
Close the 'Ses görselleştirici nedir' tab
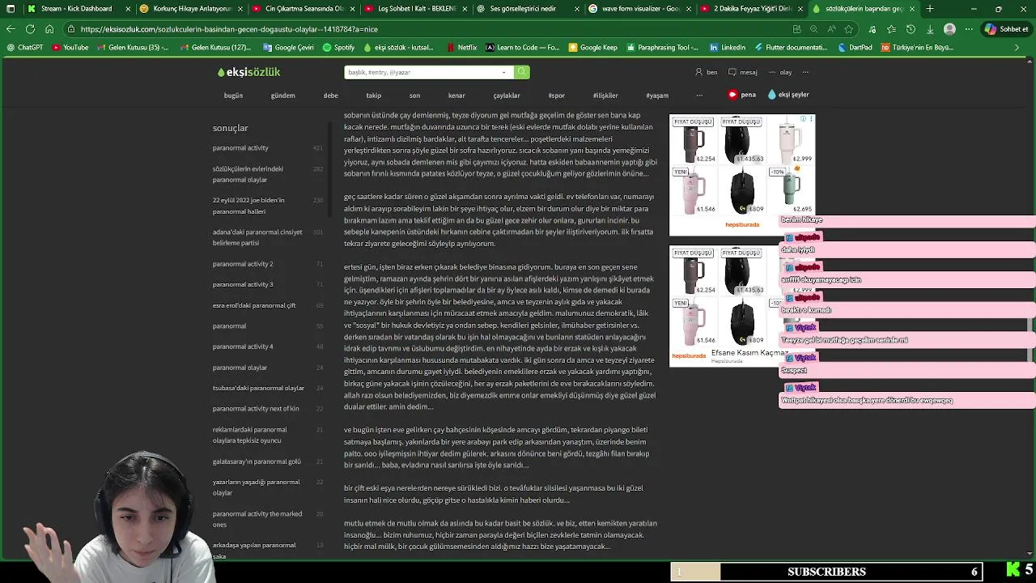click(577, 9)
